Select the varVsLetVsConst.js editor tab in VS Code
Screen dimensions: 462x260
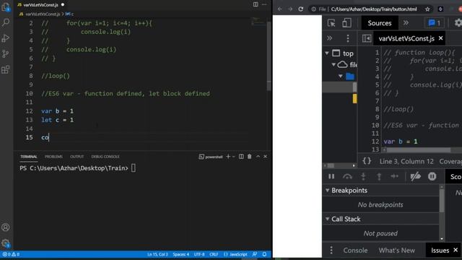[x=40, y=5]
